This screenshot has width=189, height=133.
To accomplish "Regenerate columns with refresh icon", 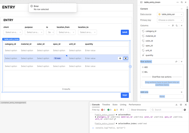I will pos(177,26).
